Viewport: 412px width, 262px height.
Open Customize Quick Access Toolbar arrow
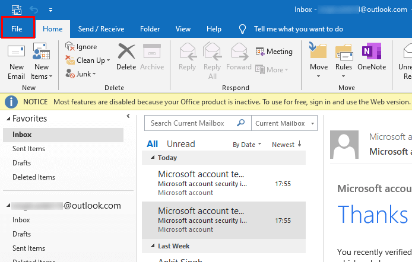click(50, 10)
